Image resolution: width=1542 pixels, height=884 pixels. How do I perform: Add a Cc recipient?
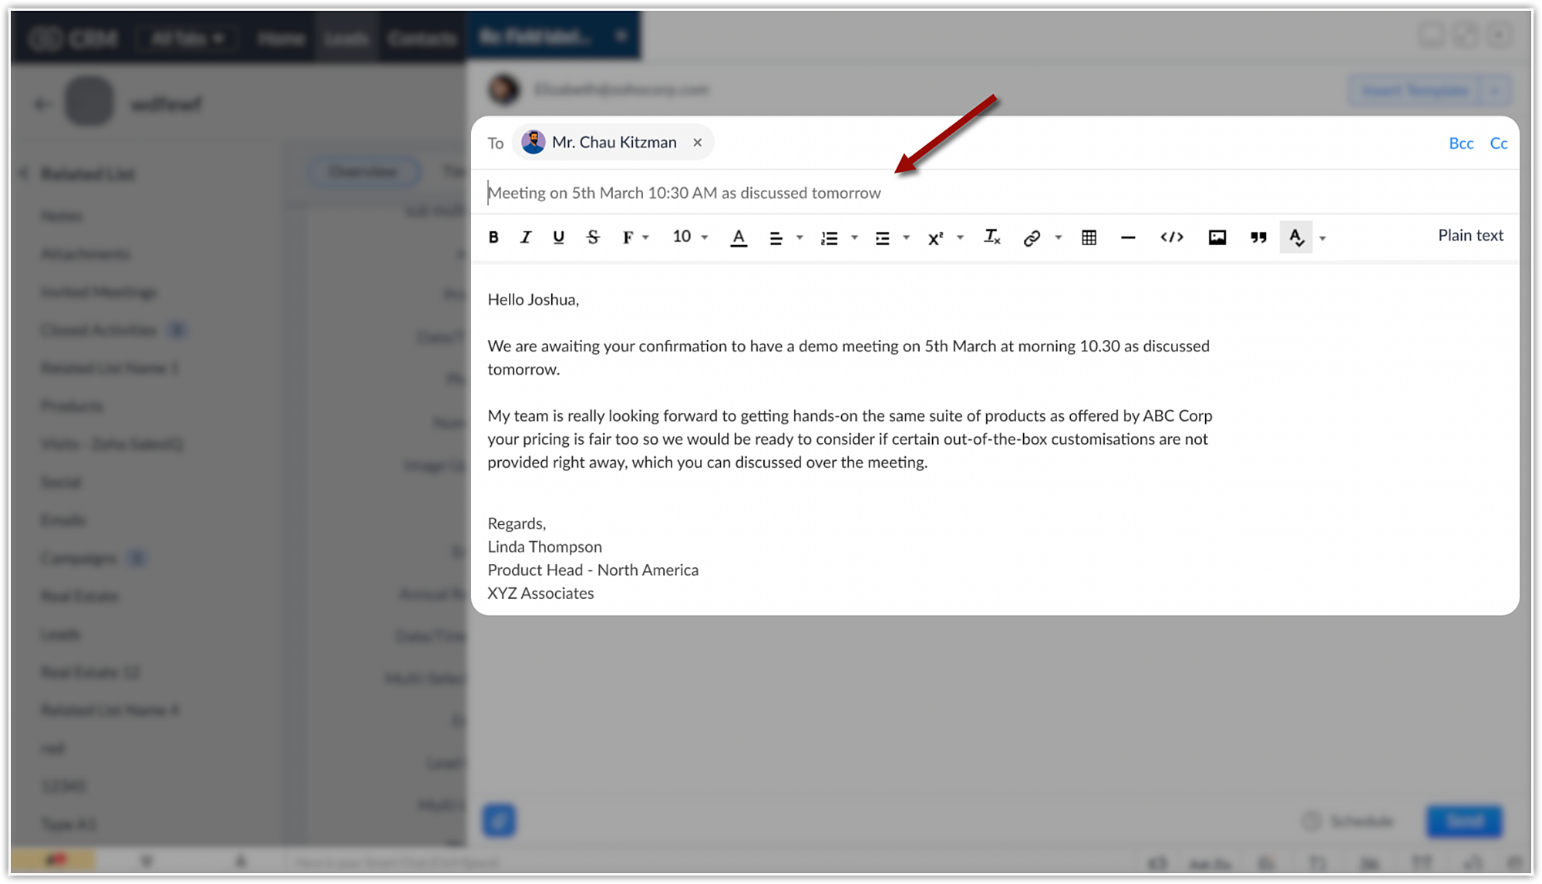pyautogui.click(x=1498, y=143)
